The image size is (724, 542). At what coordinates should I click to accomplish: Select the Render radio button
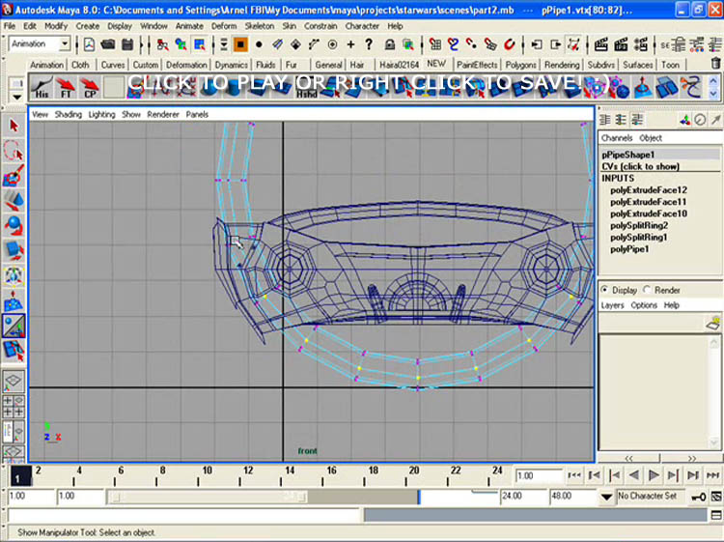pos(647,290)
